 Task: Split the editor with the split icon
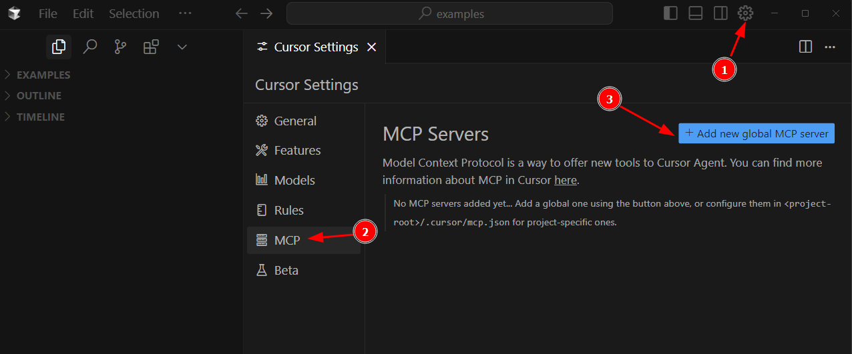[x=805, y=47]
